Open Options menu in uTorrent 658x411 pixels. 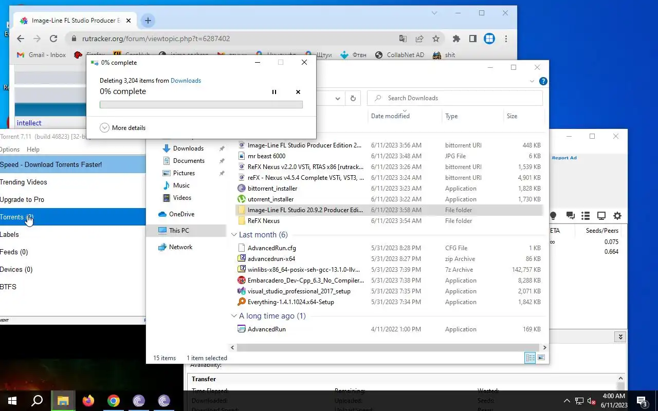click(10, 150)
